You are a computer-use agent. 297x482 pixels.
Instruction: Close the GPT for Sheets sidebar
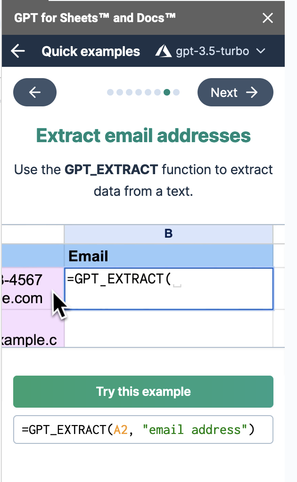coord(267,18)
